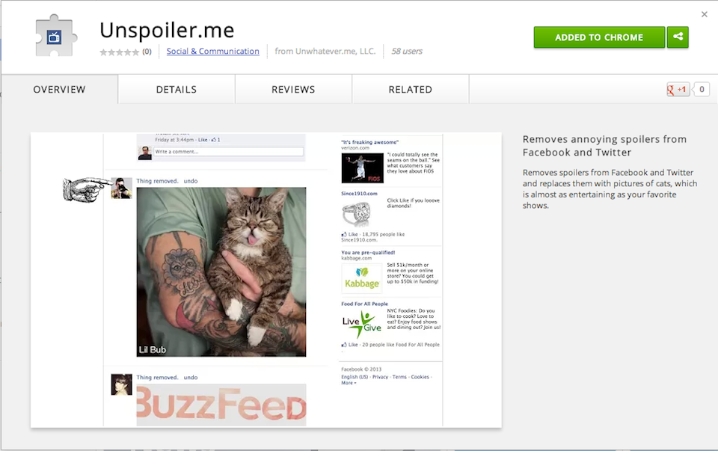Click the Added to Chrome button
Screen dimensions: 718x451
tap(599, 37)
